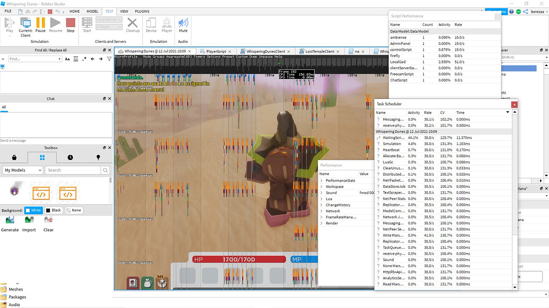The width and height of the screenshot is (549, 308).
Task: Click the MP mana bar in game HUD
Action: click(x=304, y=259)
